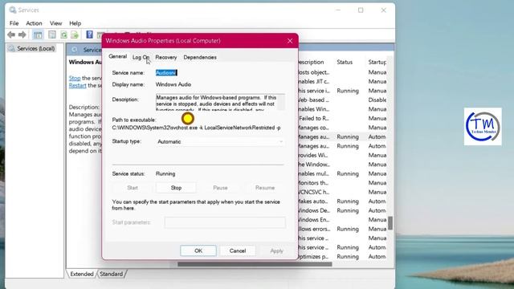Click 'Windows Audio' display name text
This screenshot has width=514, height=289.
pyautogui.click(x=173, y=84)
